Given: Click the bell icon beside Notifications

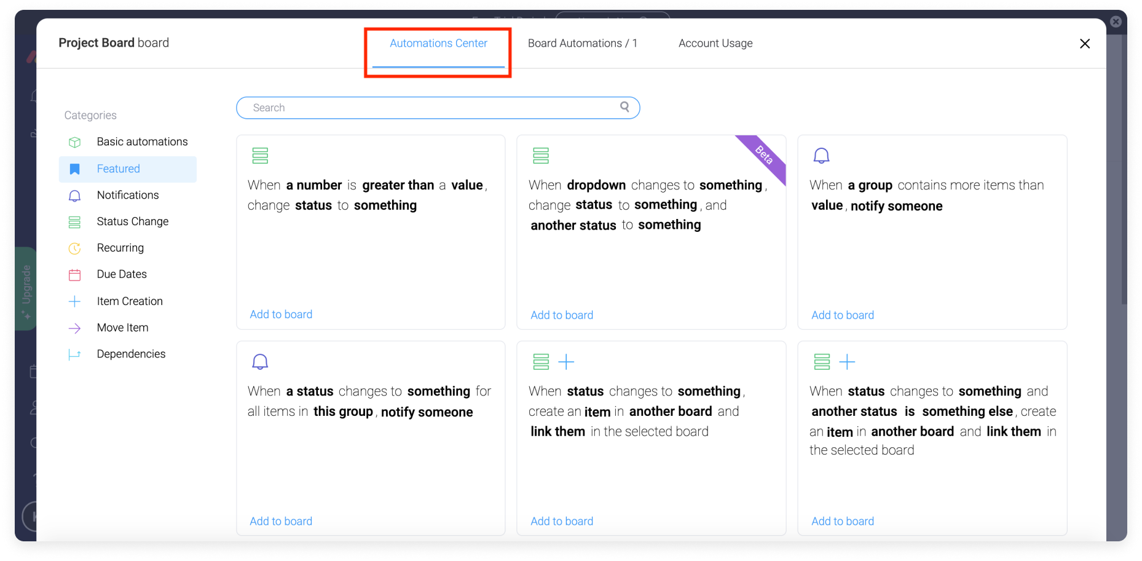Looking at the screenshot, I should (74, 196).
